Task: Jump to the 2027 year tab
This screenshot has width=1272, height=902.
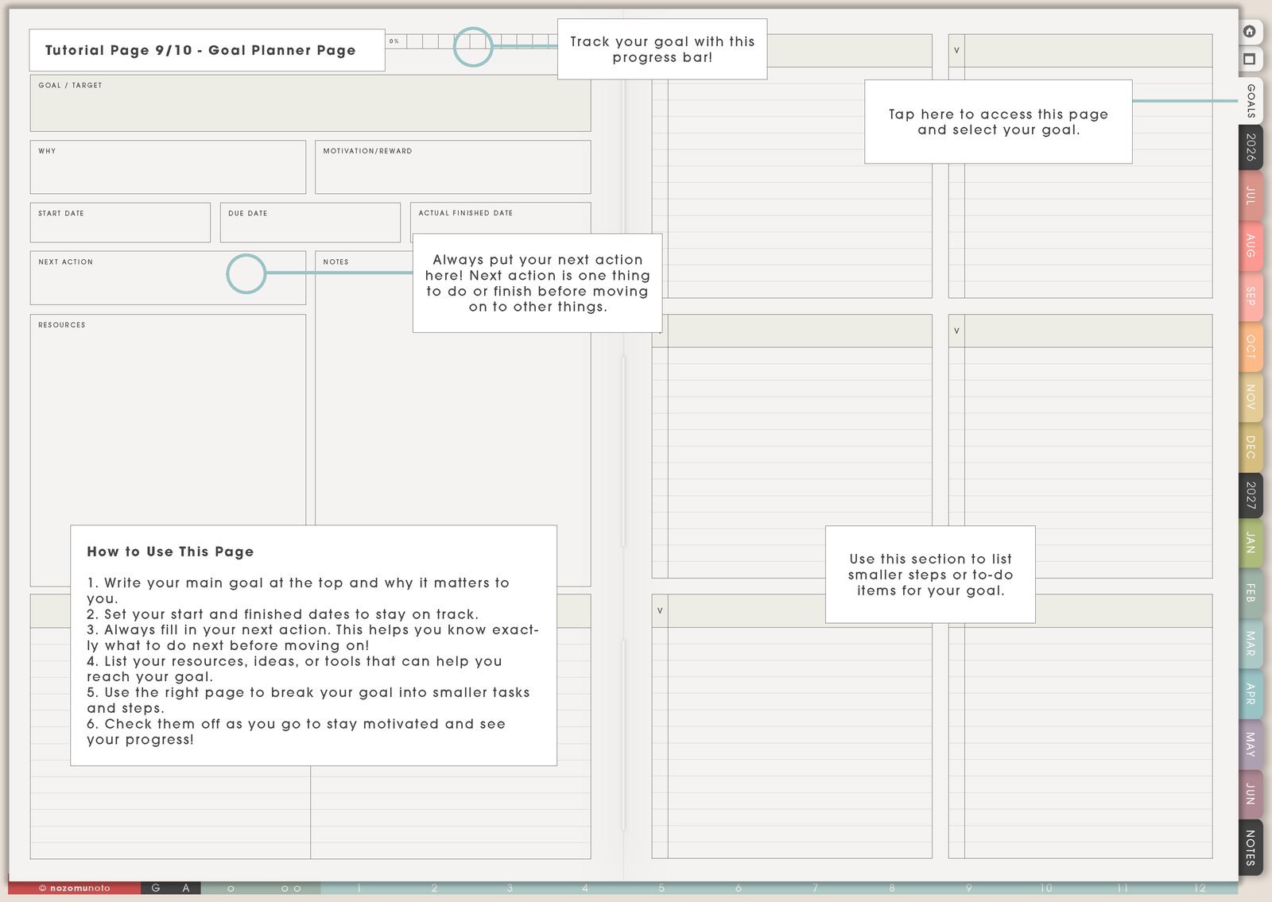Action: coord(1251,495)
